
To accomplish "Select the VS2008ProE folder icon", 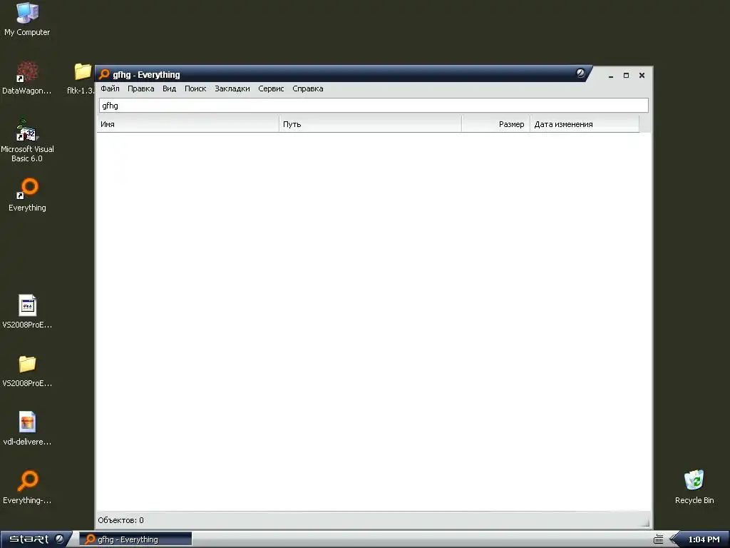I will point(27,370).
